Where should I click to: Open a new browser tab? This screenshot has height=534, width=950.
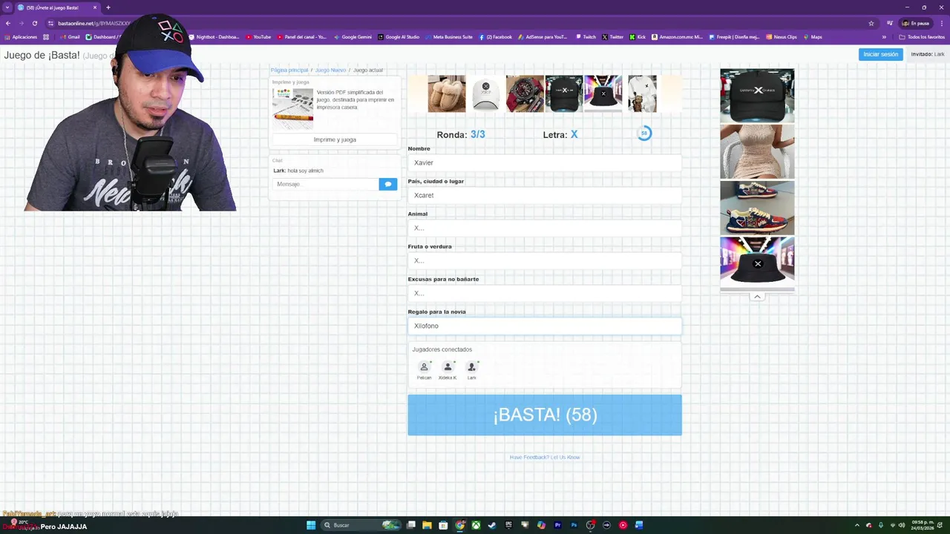(108, 7)
